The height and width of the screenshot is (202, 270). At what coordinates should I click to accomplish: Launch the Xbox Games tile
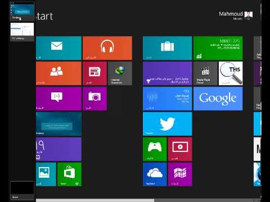coord(155,149)
